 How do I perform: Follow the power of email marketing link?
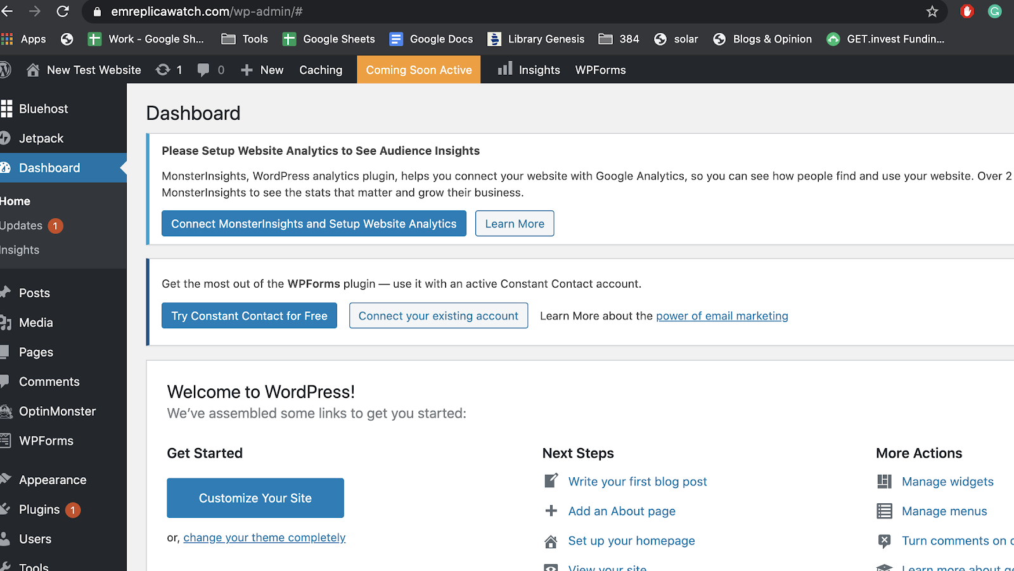coord(722,316)
